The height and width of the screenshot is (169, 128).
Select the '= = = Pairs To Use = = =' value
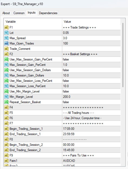(78, 155)
